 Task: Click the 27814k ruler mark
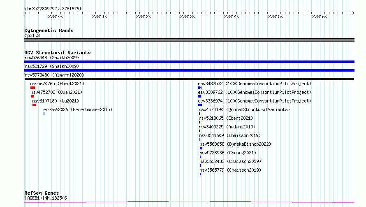click(232, 16)
